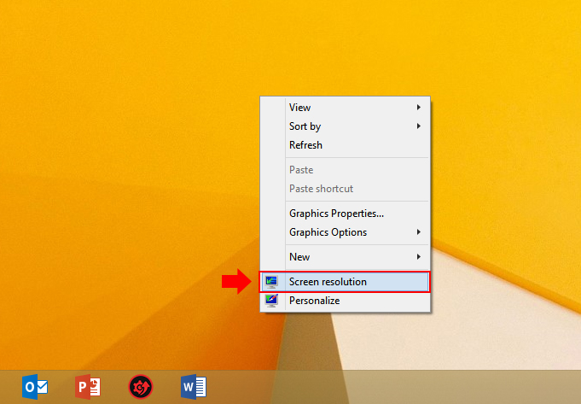581x404 pixels.
Task: Open Graphics Options menu entry
Action: point(345,232)
